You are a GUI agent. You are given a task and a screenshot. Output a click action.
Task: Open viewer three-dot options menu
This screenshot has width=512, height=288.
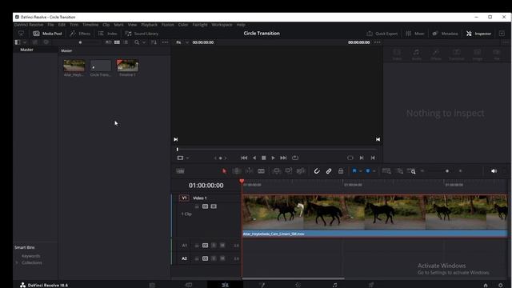click(377, 42)
